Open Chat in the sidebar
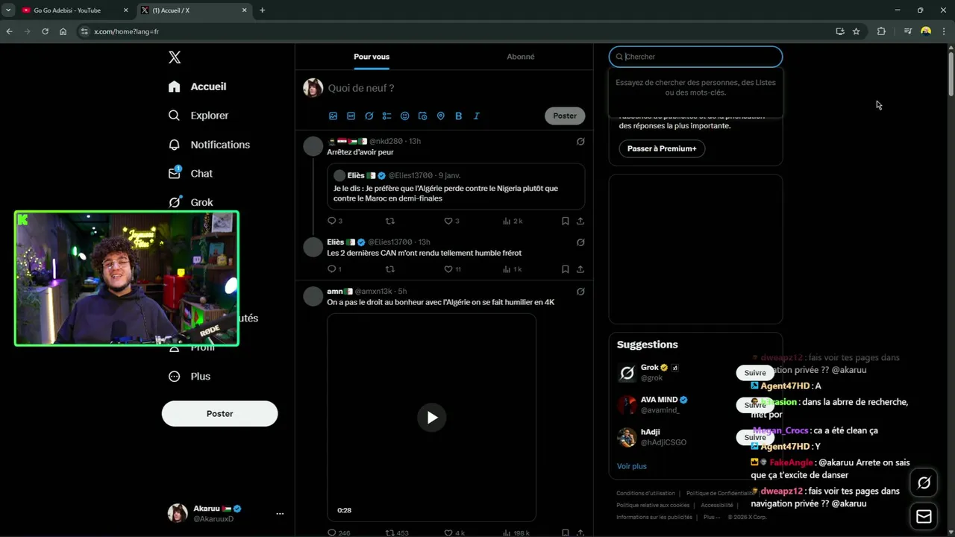 click(x=191, y=174)
